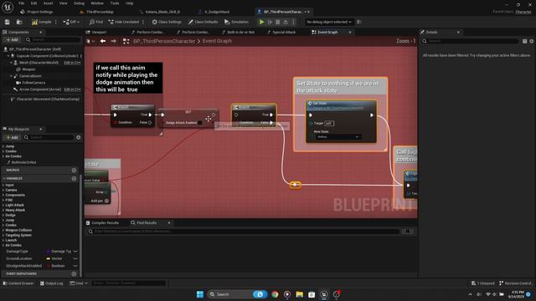Click the reroute node on the wire
Viewport: 536px width, 301px height.
pos(296,185)
